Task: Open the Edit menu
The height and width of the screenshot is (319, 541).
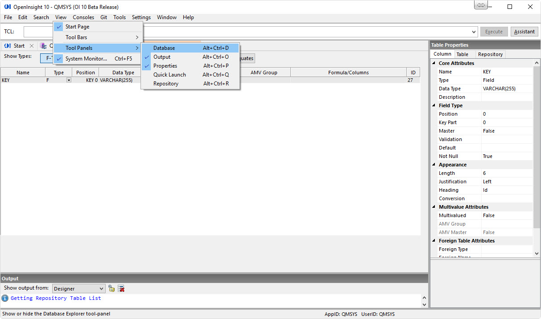Action: (23, 17)
